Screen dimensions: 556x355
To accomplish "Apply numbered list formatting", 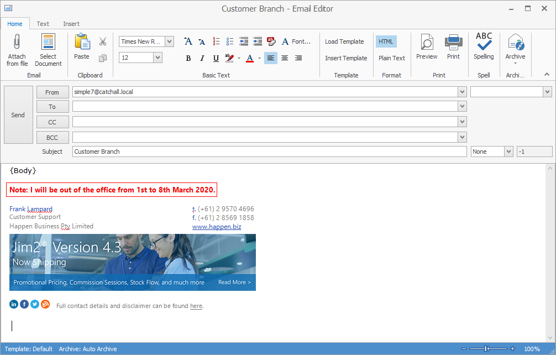I will pos(216,41).
